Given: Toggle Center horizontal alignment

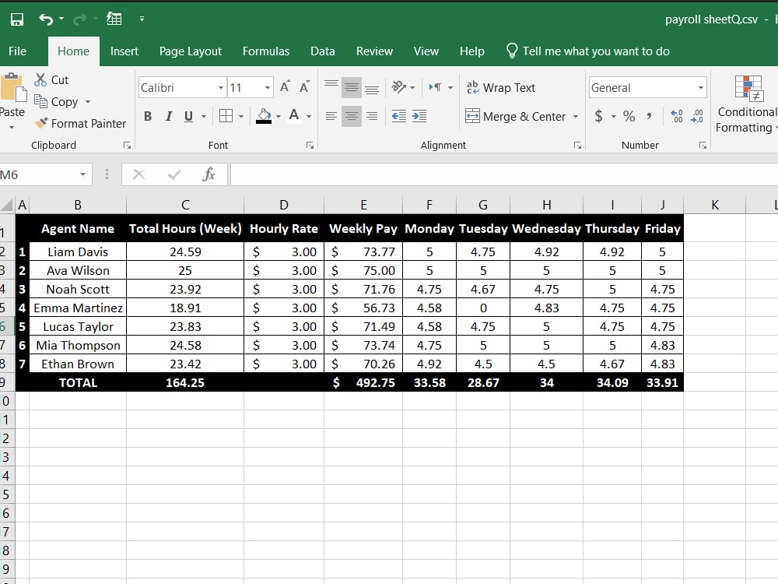Looking at the screenshot, I should click(x=352, y=117).
